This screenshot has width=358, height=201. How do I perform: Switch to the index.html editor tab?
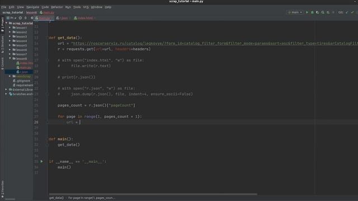(x=84, y=18)
